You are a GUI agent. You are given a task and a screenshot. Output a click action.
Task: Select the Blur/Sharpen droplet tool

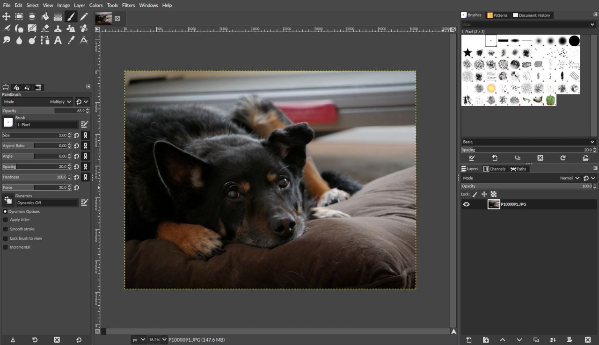pyautogui.click(x=19, y=41)
